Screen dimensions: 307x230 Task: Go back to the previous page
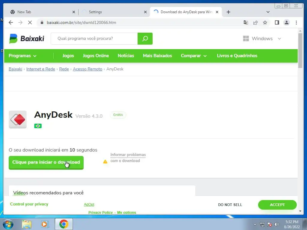(11, 22)
